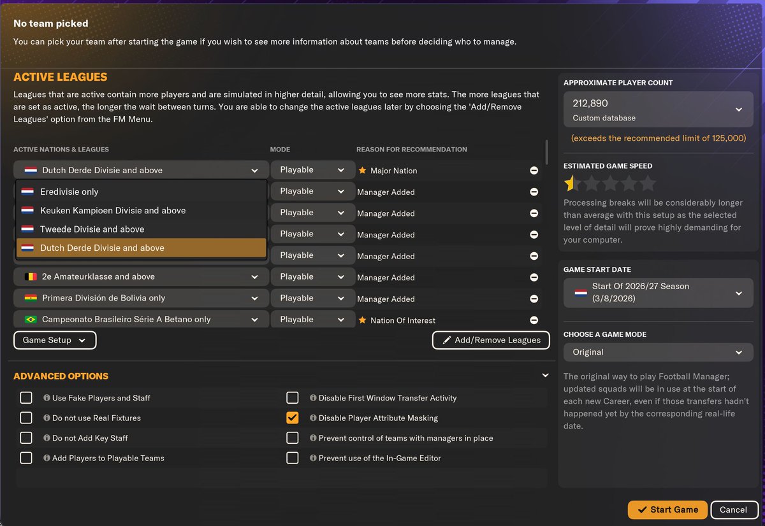
Task: Tick Do not use Real Fixtures checkbox
Action: 26,418
